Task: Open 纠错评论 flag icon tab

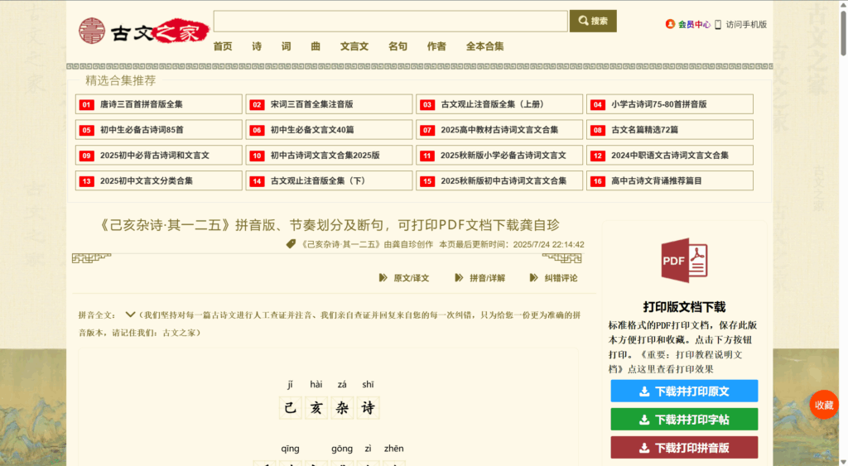Action: click(x=534, y=278)
